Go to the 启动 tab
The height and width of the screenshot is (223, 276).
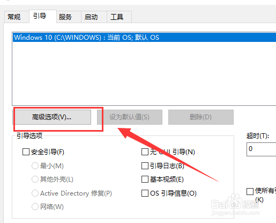[94, 17]
